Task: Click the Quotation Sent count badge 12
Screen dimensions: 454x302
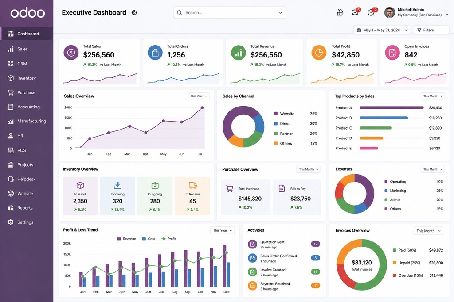Action: coord(315,244)
